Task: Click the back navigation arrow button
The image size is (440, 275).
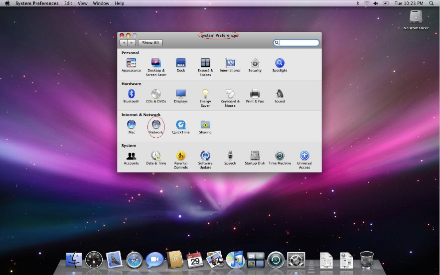Action: tap(124, 43)
